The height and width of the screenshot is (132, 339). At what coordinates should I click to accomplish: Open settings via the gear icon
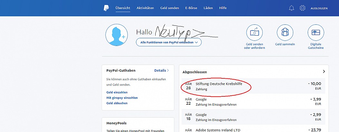pyautogui.click(x=303, y=8)
